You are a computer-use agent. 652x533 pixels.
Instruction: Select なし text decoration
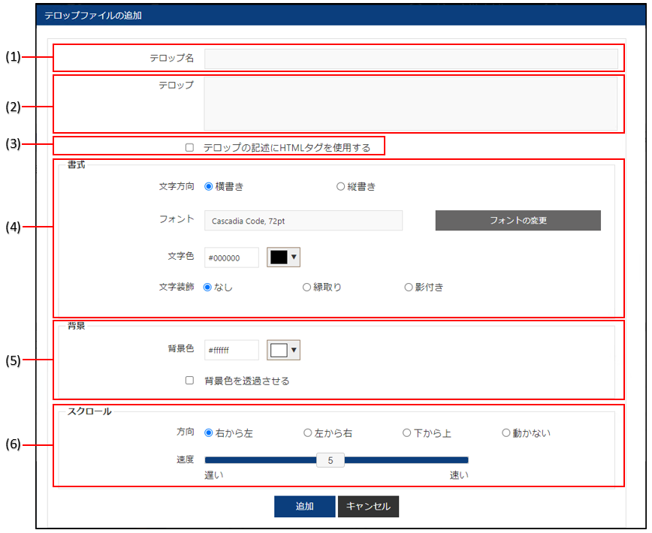(207, 287)
